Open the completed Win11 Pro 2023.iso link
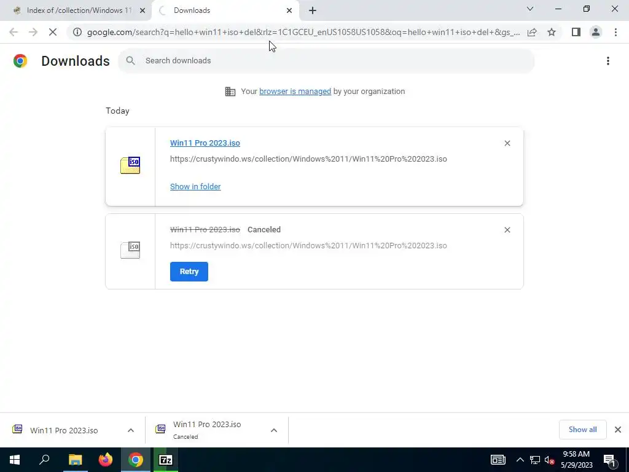Viewport: 629px width, 472px height. (x=205, y=143)
